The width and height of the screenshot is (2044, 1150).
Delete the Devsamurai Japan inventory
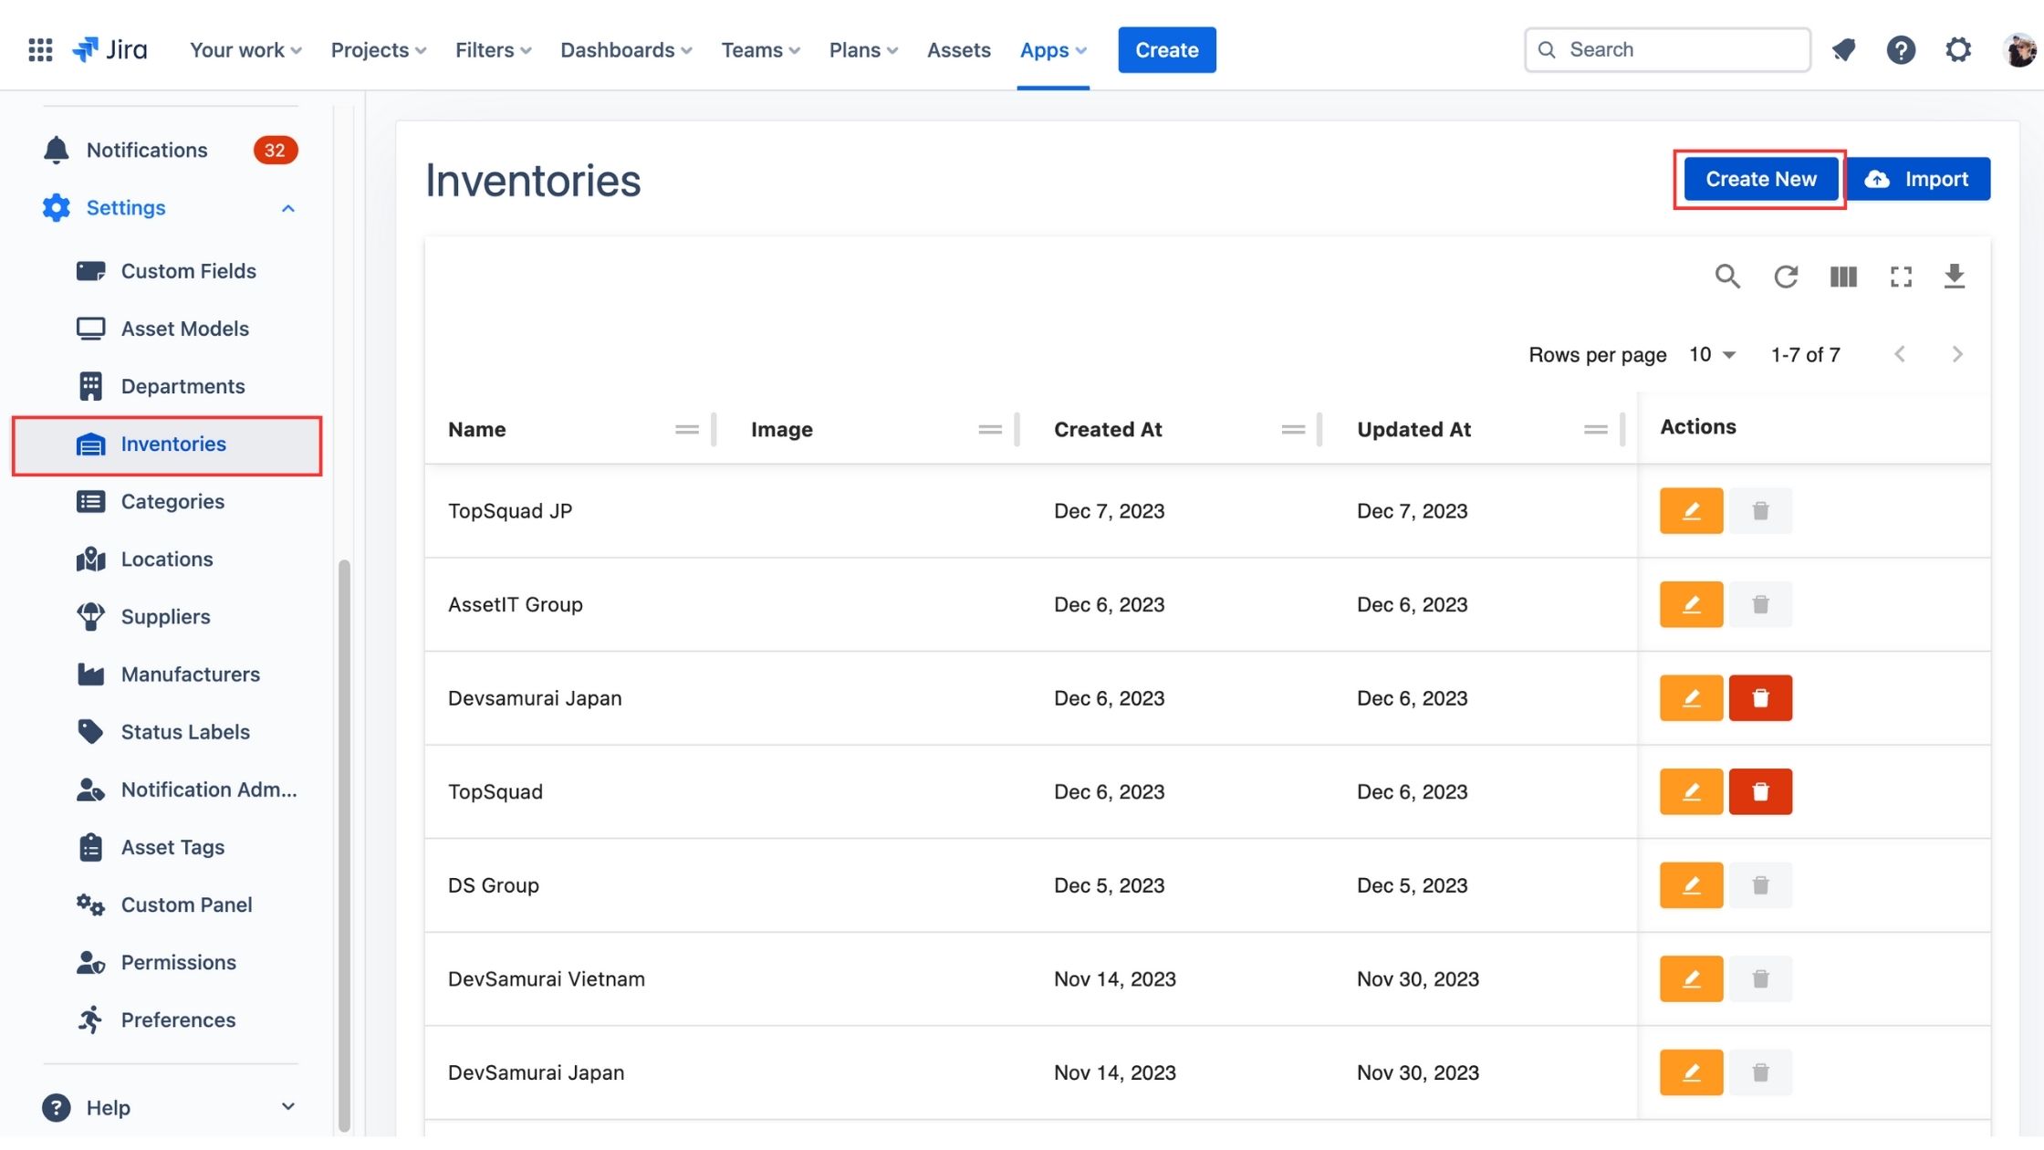click(x=1759, y=698)
